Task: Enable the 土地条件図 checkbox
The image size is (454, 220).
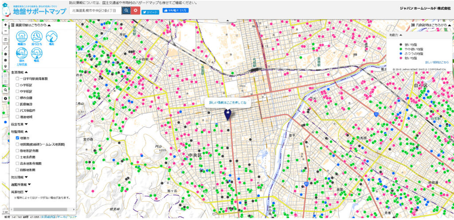Action: pos(17,157)
